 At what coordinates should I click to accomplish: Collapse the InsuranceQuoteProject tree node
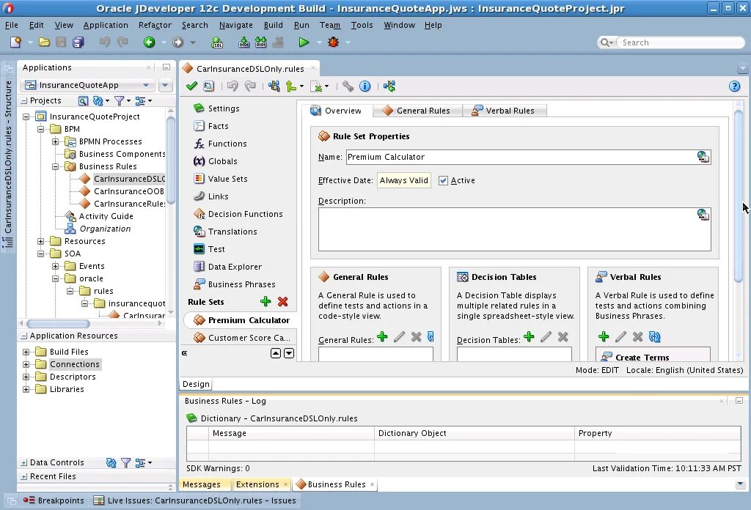tap(26, 117)
